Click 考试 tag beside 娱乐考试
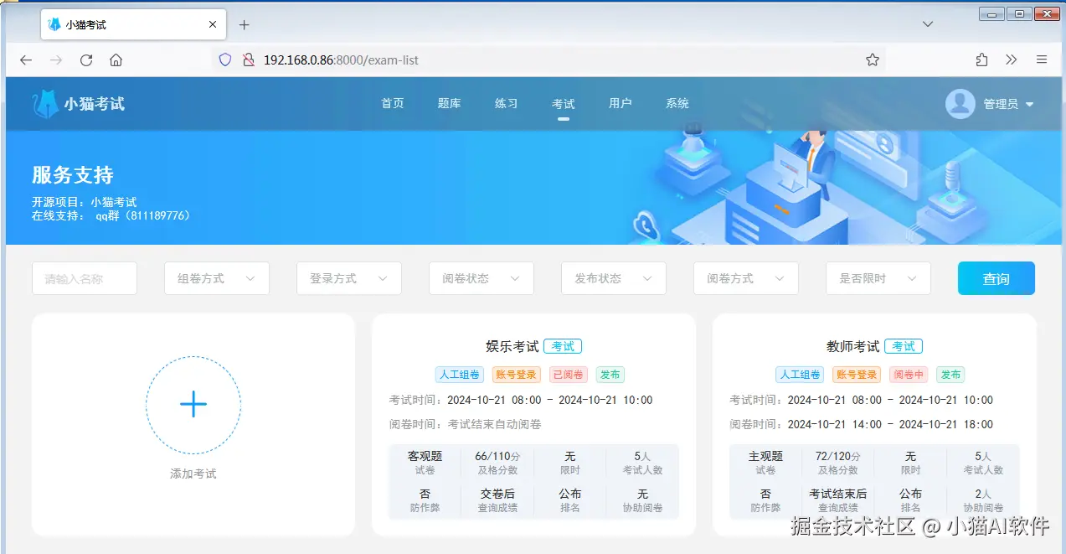 click(563, 346)
